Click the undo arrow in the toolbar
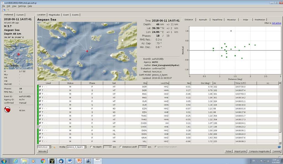The height and width of the screenshot is (164, 283). point(4,10)
